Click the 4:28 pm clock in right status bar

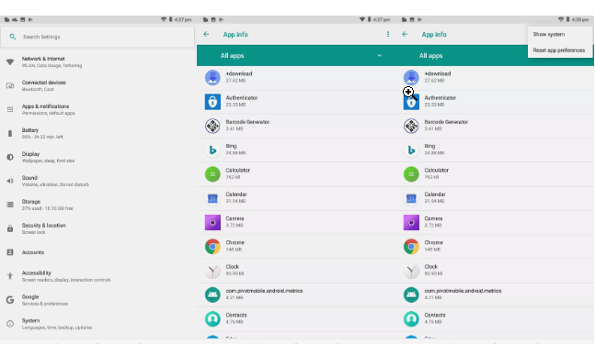579,19
